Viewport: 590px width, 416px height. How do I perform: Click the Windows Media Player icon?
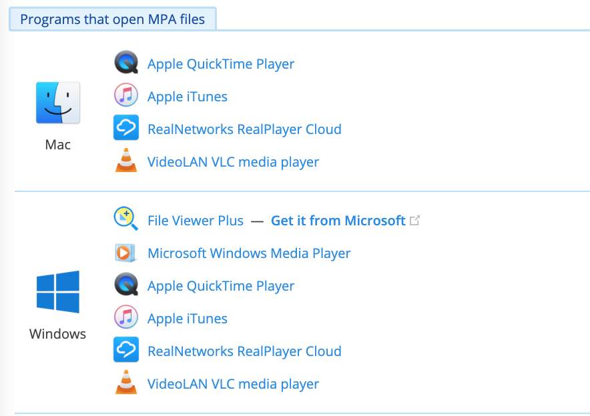tap(125, 253)
